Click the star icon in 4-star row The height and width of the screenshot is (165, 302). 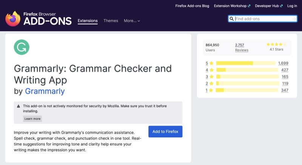pyautogui.click(x=211, y=70)
